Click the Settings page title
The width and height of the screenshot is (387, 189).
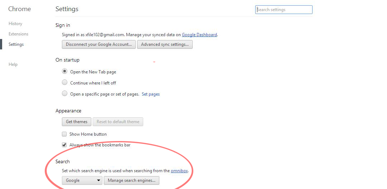67,9
